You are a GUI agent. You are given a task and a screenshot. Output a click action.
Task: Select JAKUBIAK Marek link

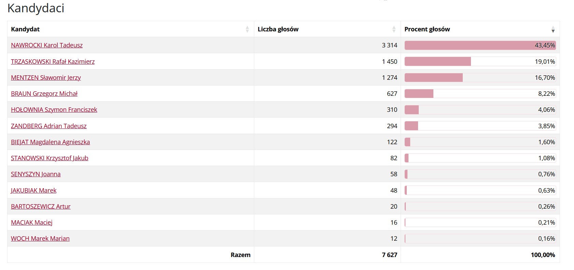[33, 191]
